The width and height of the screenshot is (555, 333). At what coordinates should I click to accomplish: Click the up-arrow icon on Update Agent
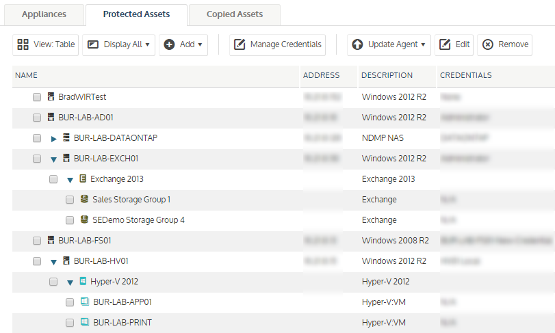click(x=357, y=44)
